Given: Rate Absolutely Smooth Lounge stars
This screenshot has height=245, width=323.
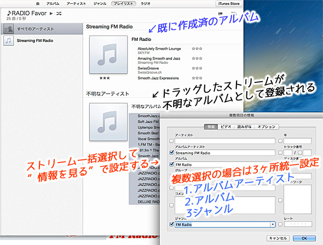Looking at the screenshot, I should pyautogui.click(x=197, y=49).
